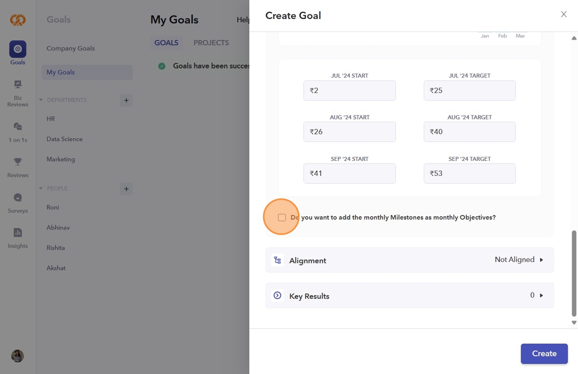Open the Data Science department
Image resolution: width=578 pixels, height=374 pixels.
click(65, 139)
